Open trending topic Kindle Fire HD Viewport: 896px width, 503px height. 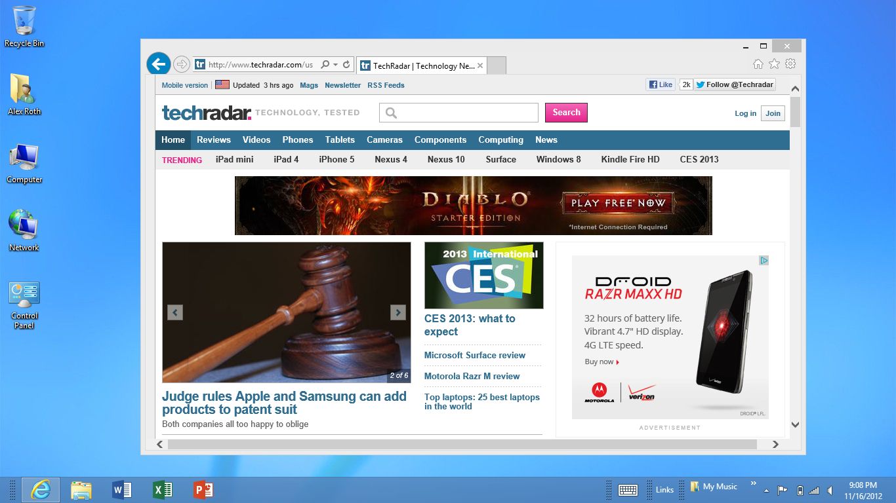[x=630, y=159]
